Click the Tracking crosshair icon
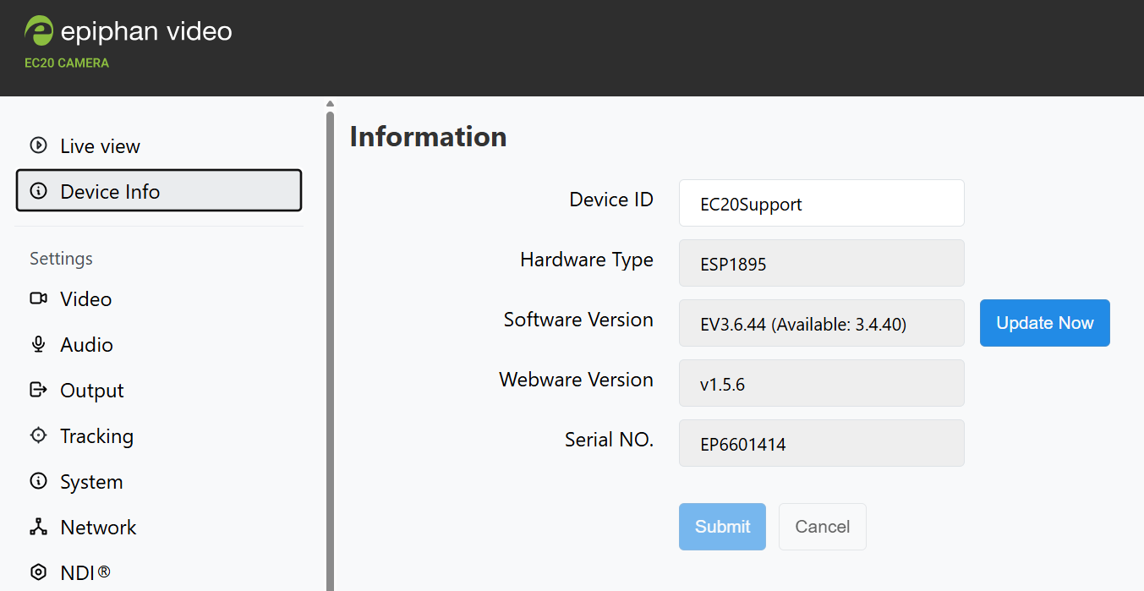The height and width of the screenshot is (591, 1144). (x=38, y=435)
